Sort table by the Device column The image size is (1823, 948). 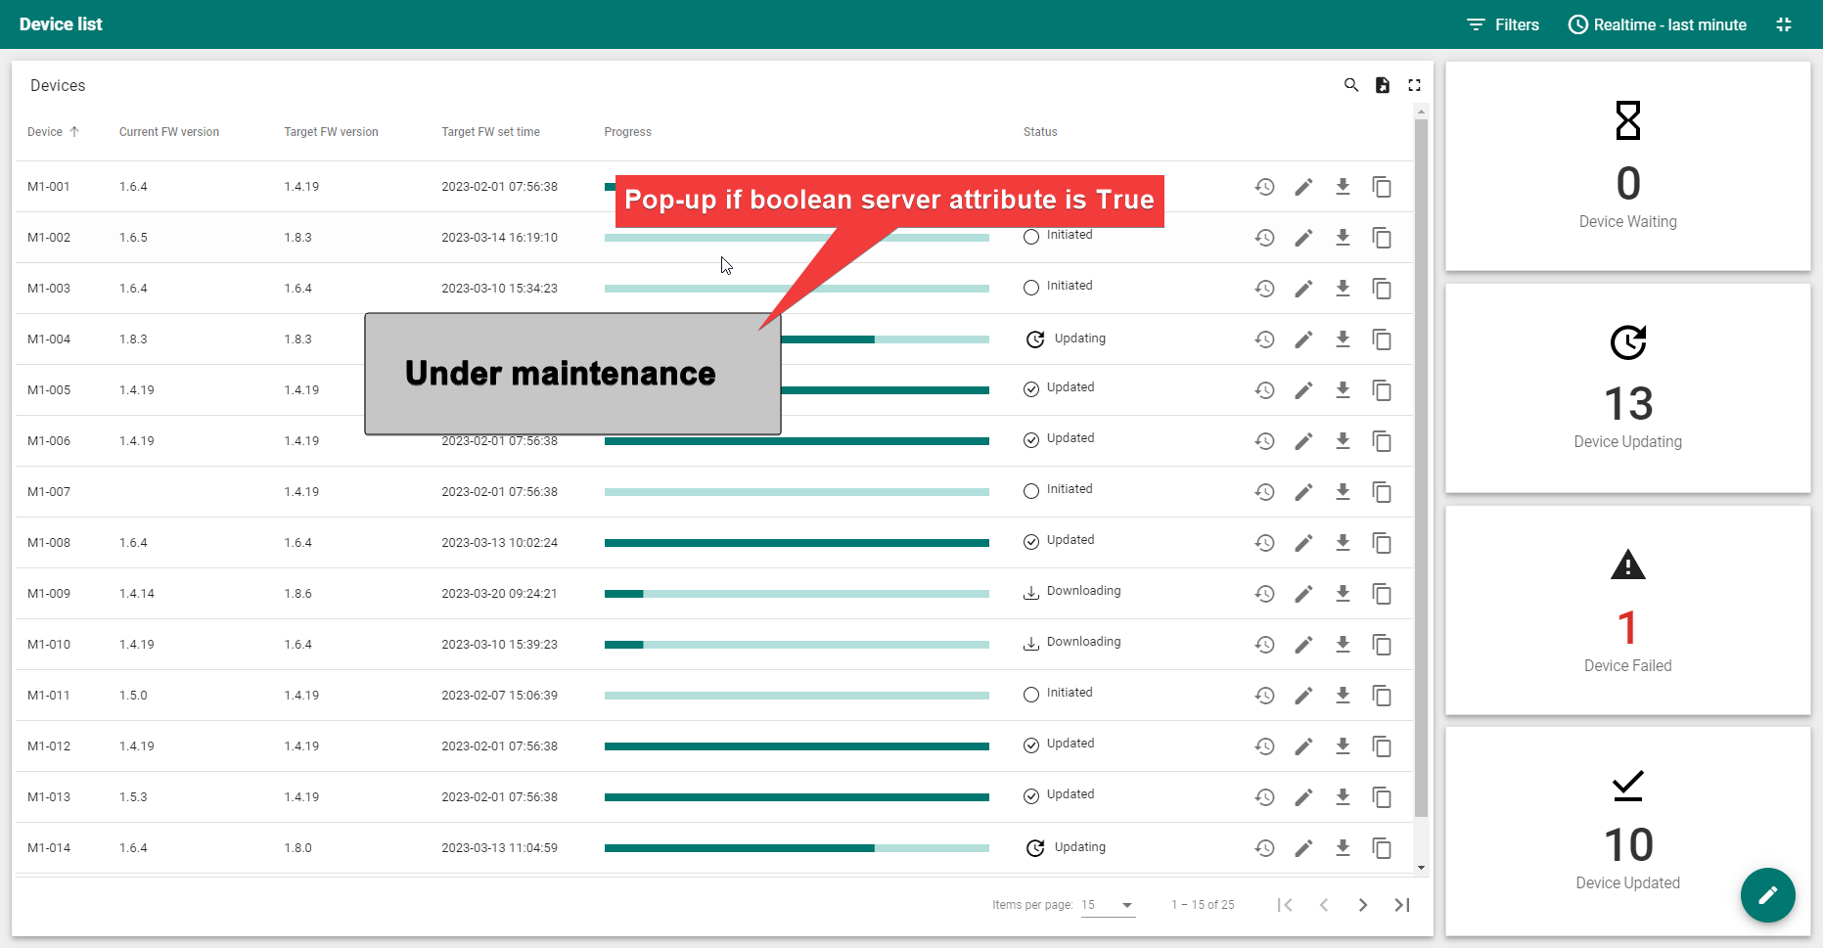pos(47,131)
